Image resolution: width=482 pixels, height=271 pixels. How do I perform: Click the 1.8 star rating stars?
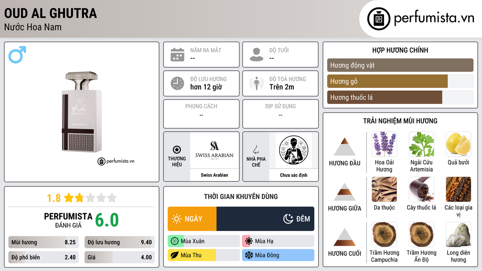pos(90,198)
